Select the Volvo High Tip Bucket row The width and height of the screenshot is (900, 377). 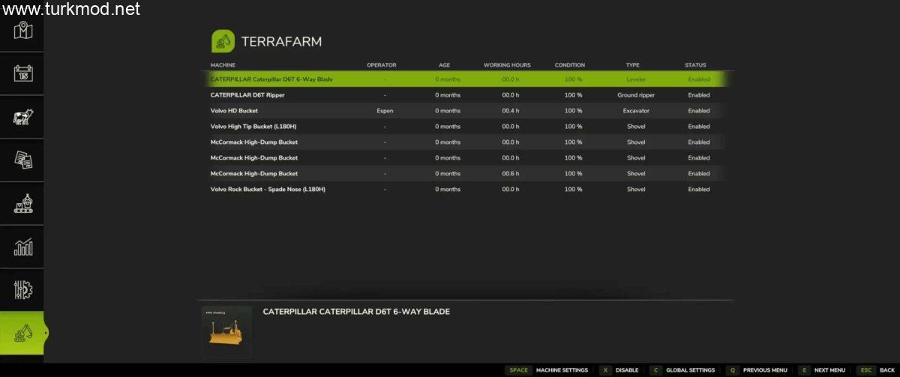pyautogui.click(x=252, y=127)
